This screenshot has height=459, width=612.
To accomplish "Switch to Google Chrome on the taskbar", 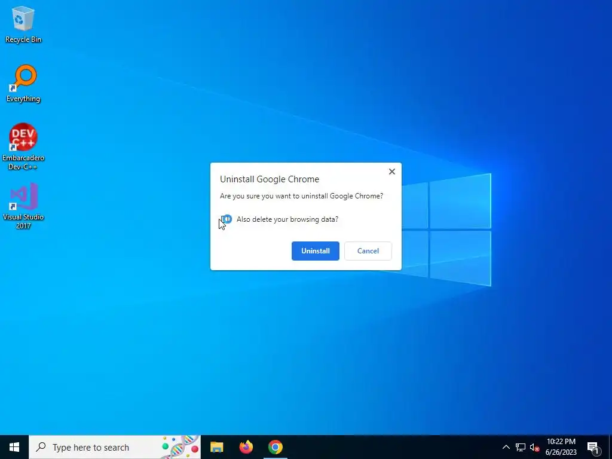I will pos(275,447).
